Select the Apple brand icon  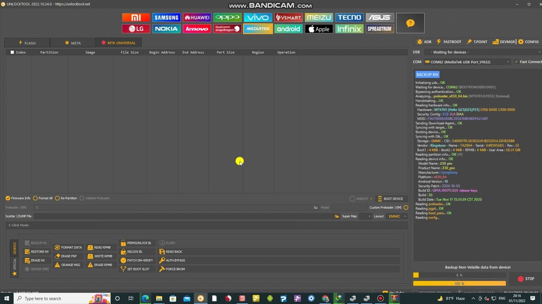coord(319,29)
